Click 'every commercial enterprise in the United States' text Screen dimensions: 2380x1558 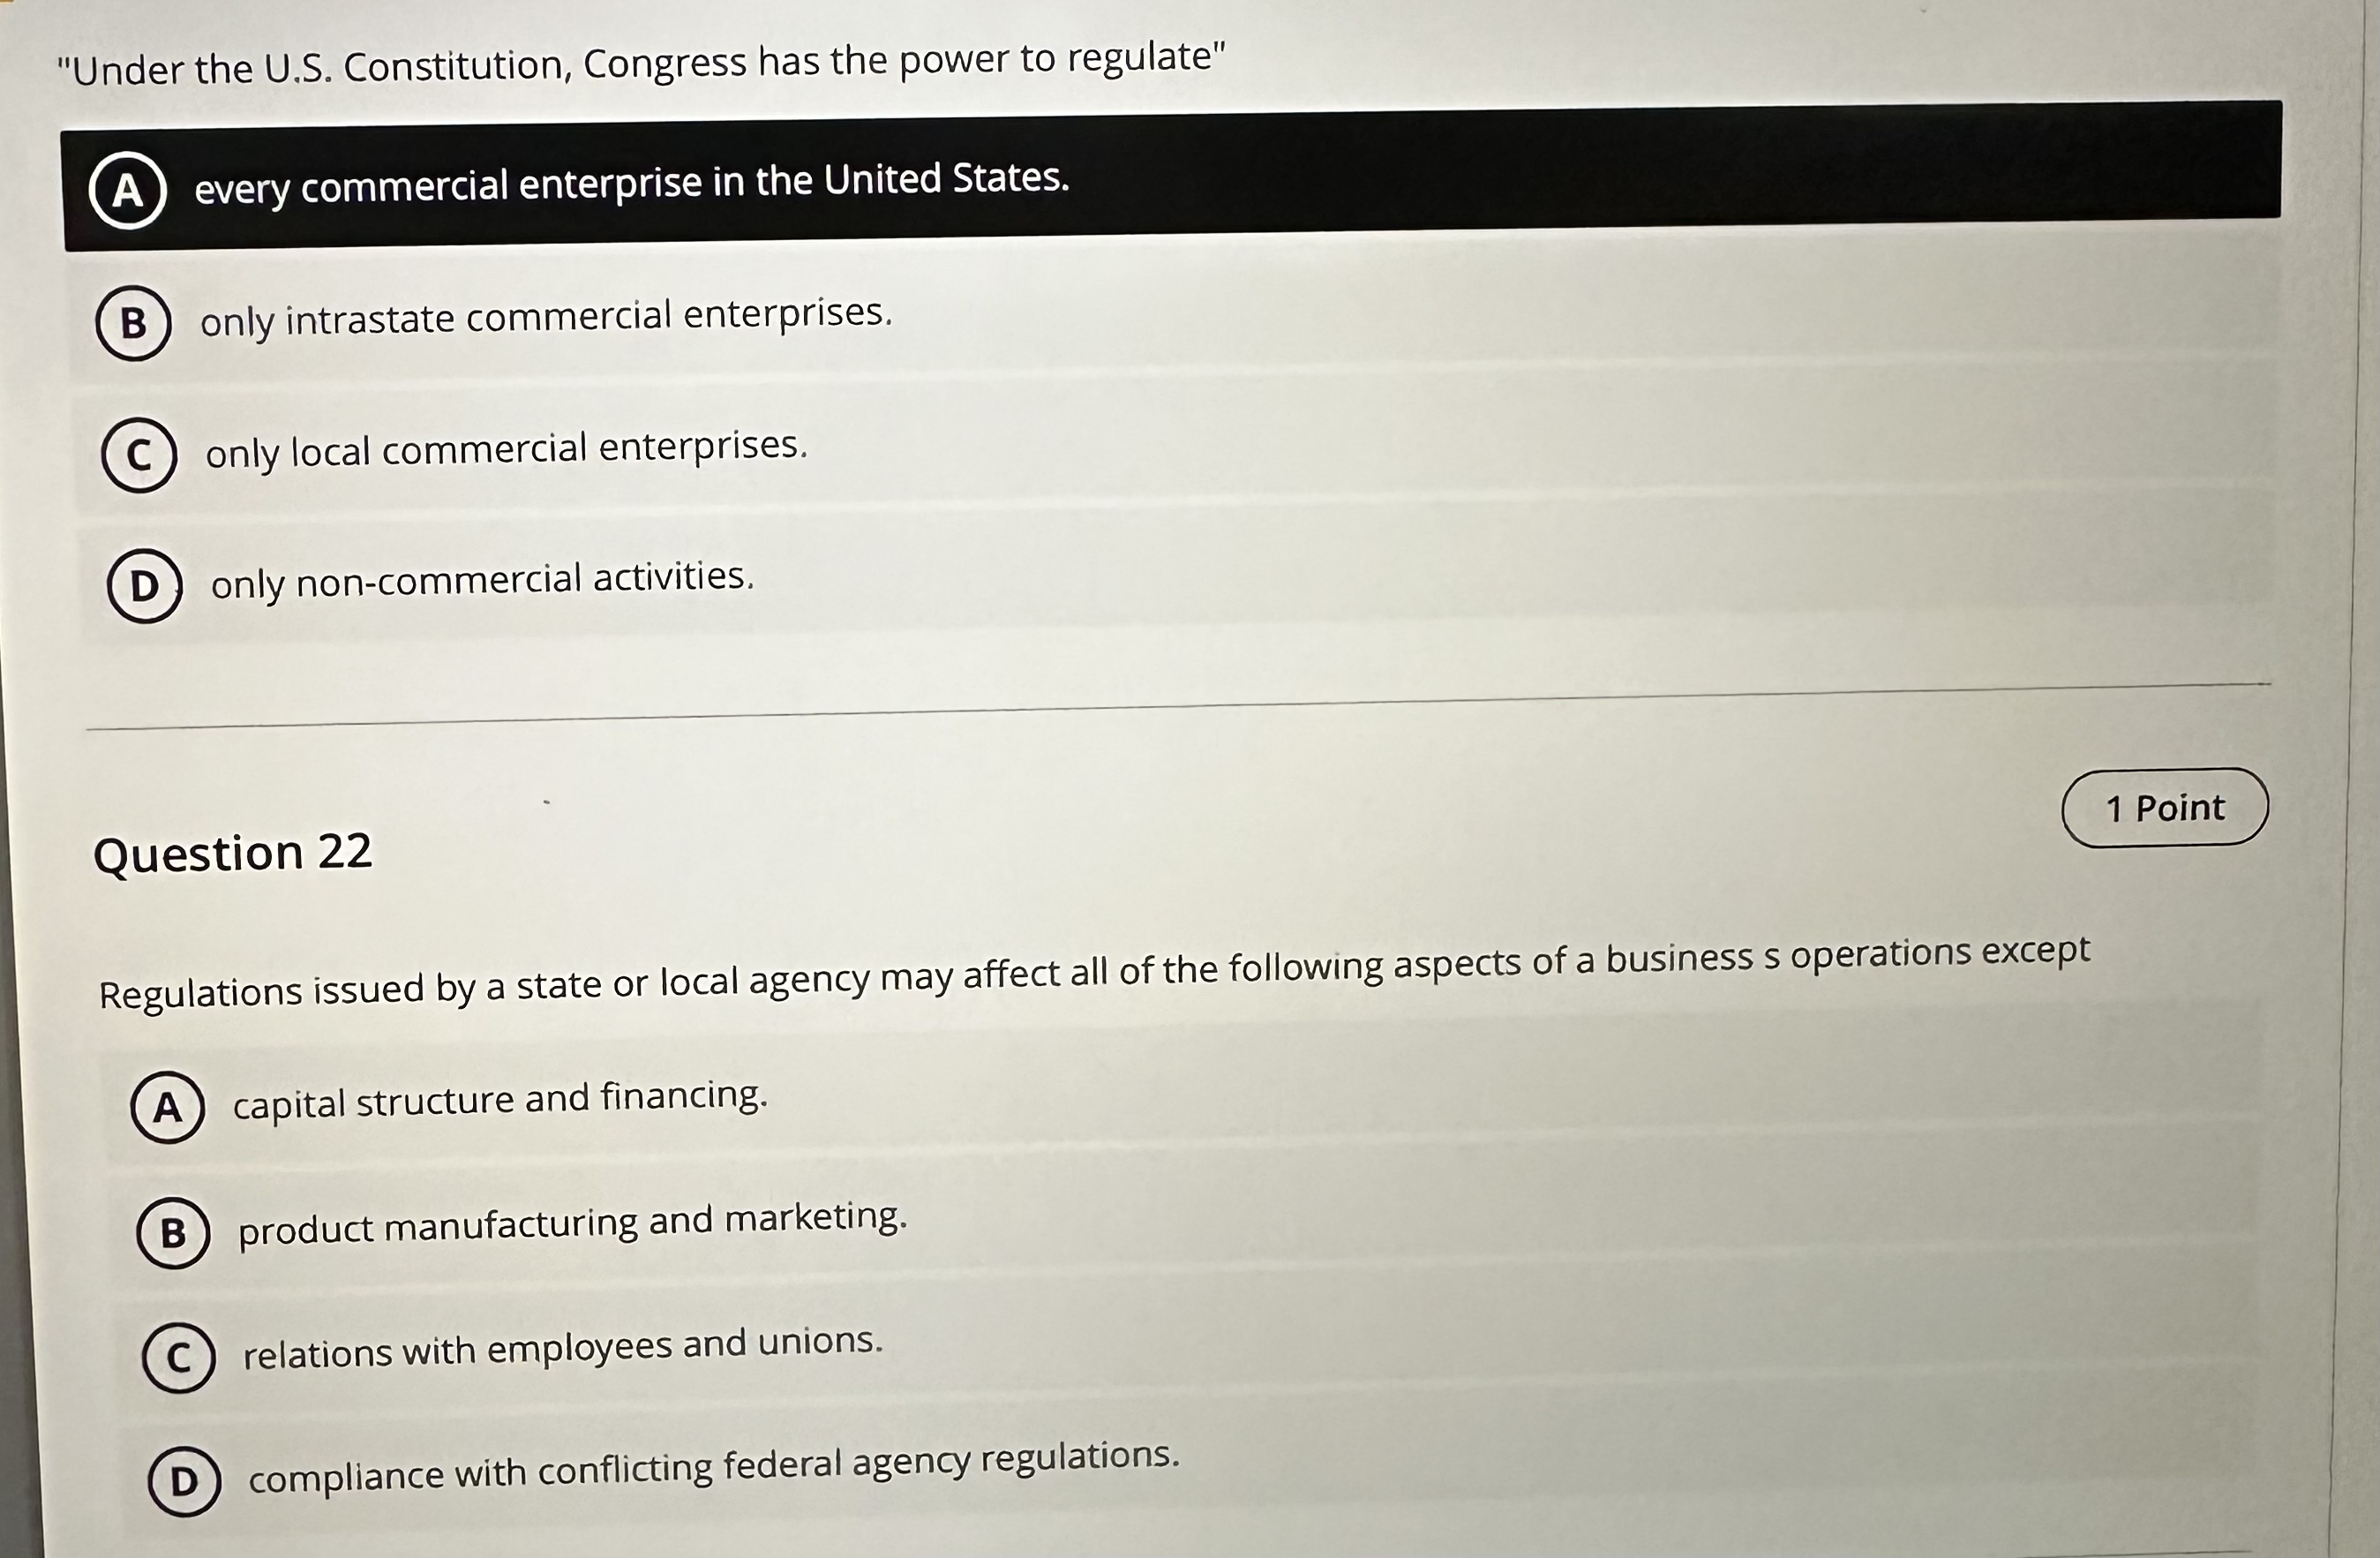click(631, 183)
